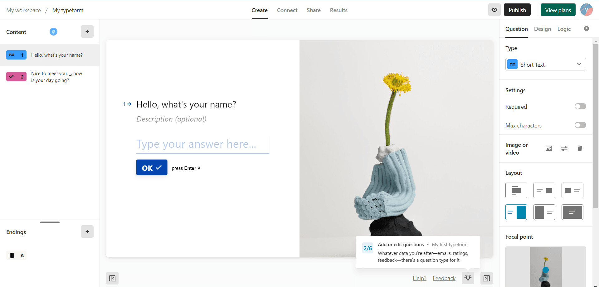Go to My workspace breadcrumb

23,10
